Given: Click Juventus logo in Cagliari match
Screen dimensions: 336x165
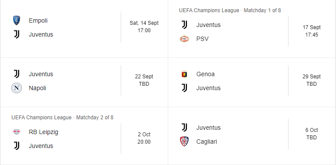Looking at the screenshot, I should [x=184, y=128].
